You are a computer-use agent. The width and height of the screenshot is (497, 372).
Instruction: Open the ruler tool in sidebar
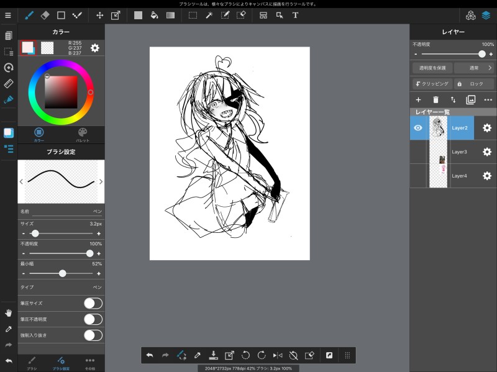[x=8, y=83]
